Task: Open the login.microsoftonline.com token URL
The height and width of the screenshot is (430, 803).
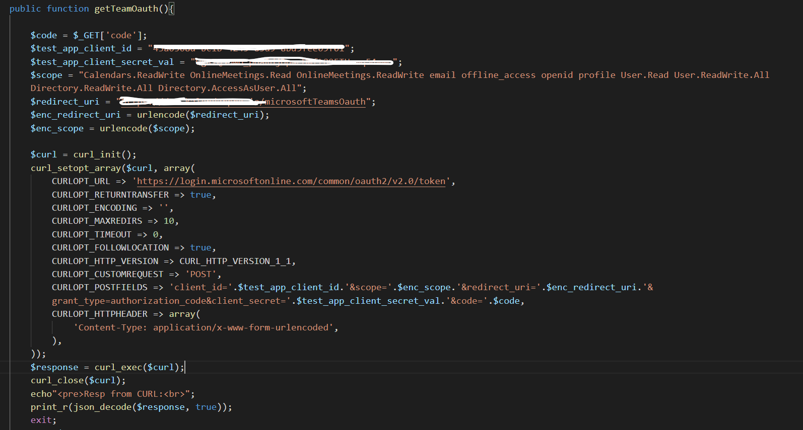Action: [291, 181]
